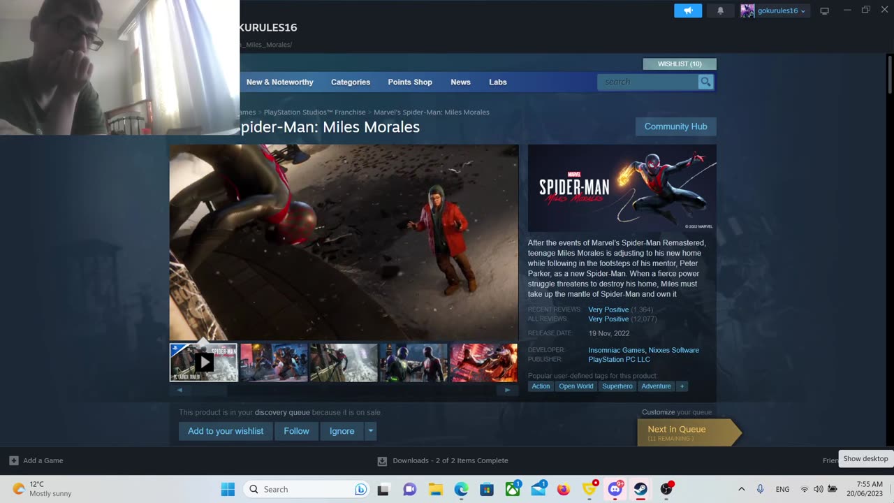
Task: Switch to Big Picture mode monitor icon
Action: pyautogui.click(x=824, y=10)
